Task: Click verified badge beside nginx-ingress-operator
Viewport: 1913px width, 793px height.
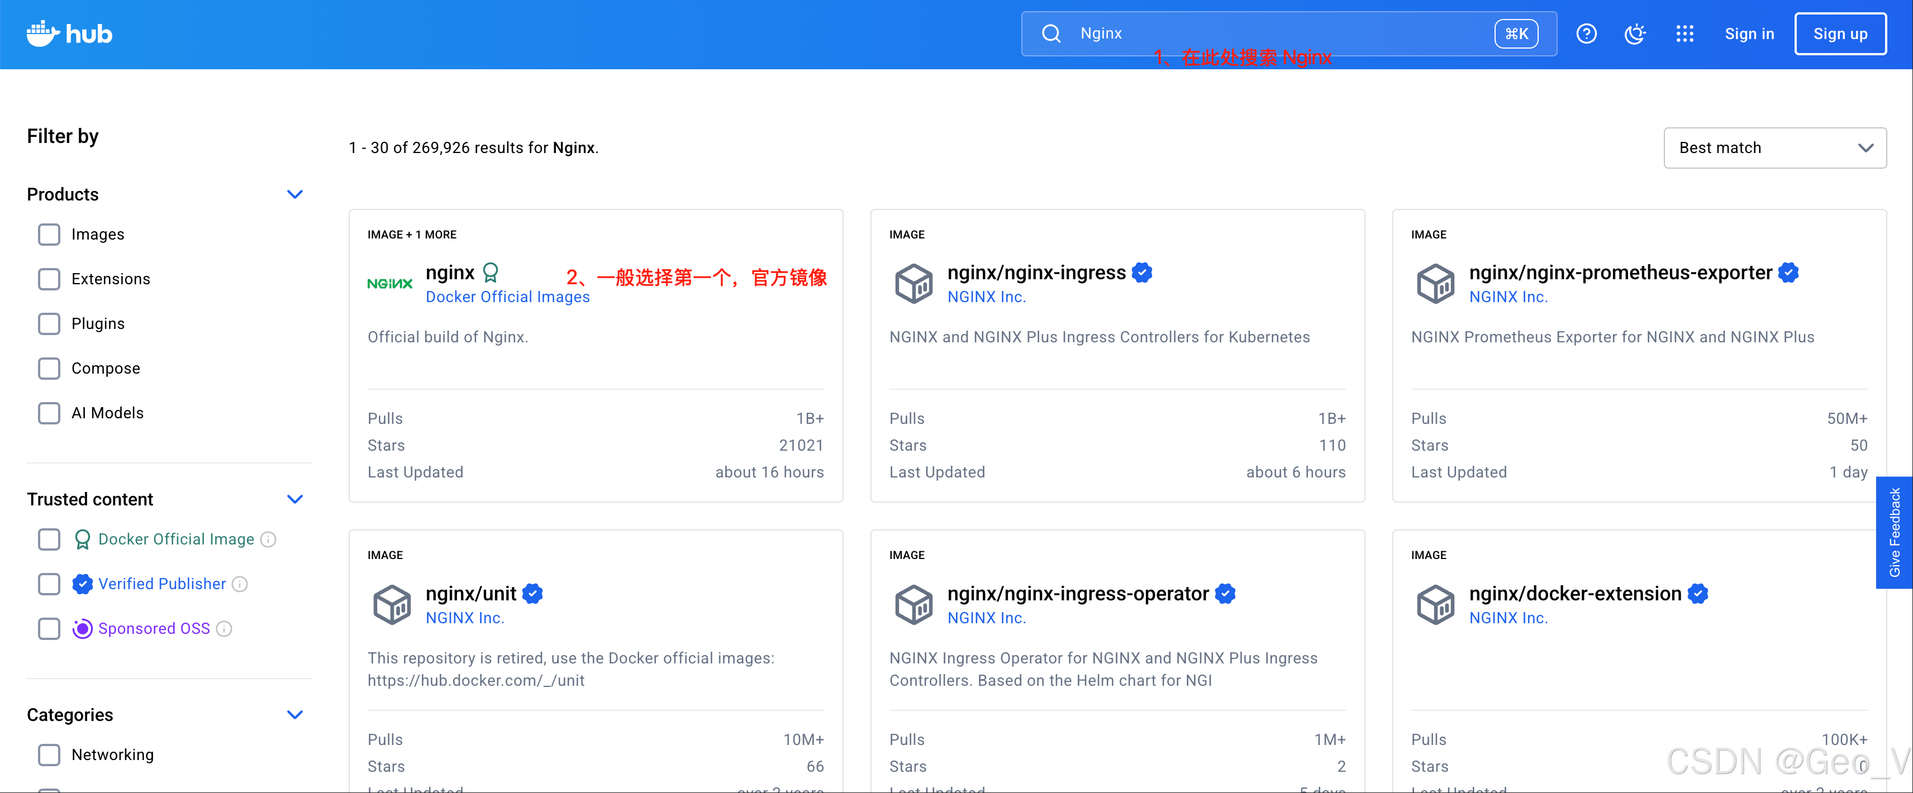Action: tap(1225, 593)
